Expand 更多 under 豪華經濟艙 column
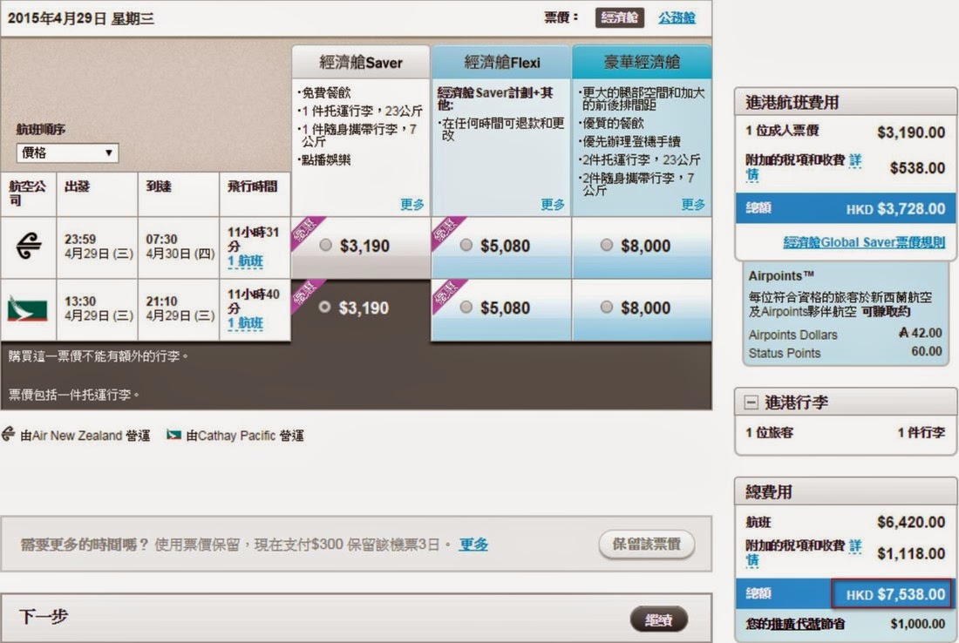The image size is (959, 643). click(693, 204)
